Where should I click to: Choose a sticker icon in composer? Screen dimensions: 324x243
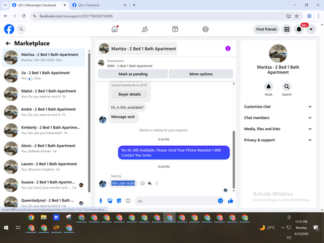click(119, 201)
